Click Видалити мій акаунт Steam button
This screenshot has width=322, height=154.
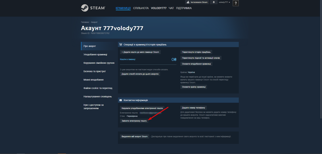click(x=135, y=136)
